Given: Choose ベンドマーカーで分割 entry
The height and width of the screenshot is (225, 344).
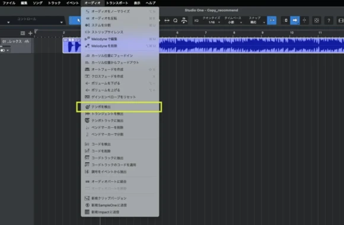Looking at the screenshot, I should [120, 134].
